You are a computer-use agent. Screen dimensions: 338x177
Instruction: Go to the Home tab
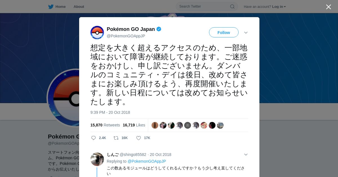point(57,6)
